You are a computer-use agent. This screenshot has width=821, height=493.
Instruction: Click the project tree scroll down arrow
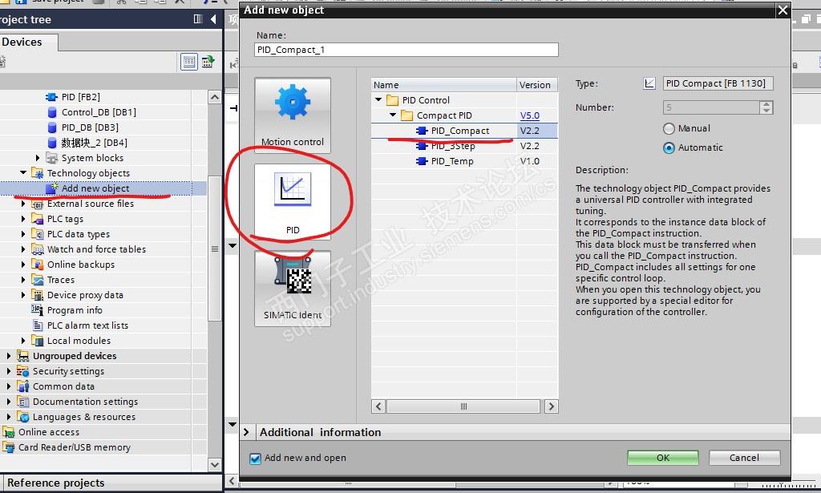click(x=215, y=464)
